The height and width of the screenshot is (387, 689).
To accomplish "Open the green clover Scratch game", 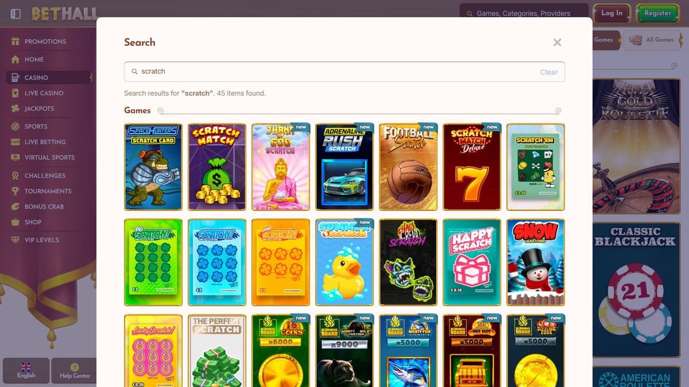I will 153,262.
